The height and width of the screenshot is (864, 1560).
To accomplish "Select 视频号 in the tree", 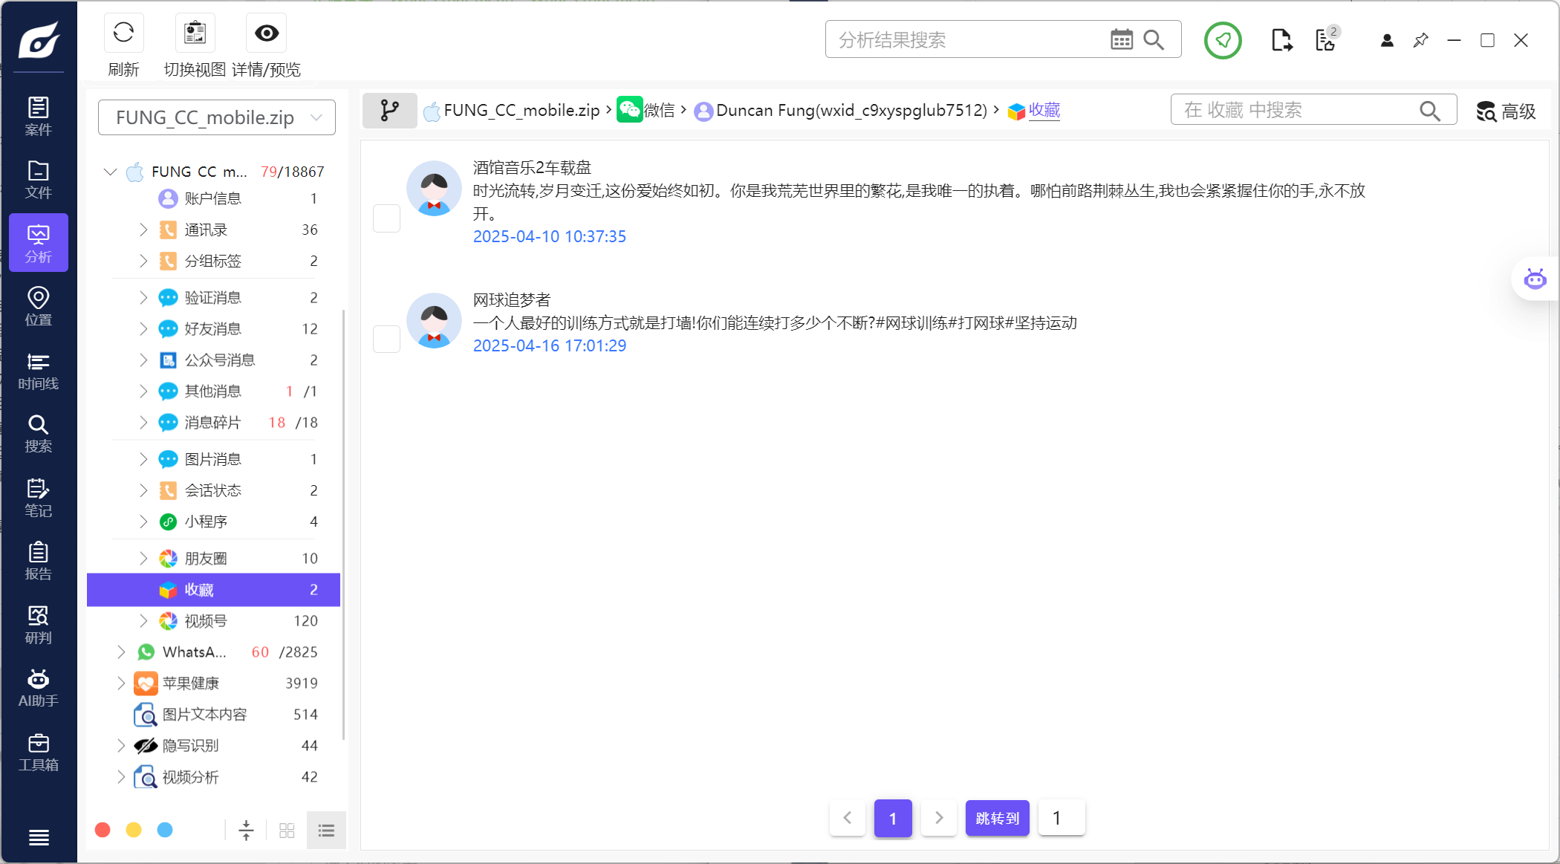I will [206, 620].
